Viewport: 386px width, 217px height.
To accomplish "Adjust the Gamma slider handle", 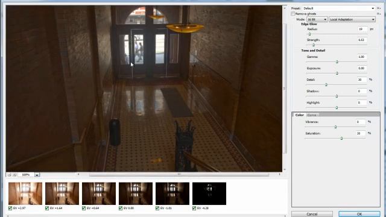I will click(x=337, y=61).
